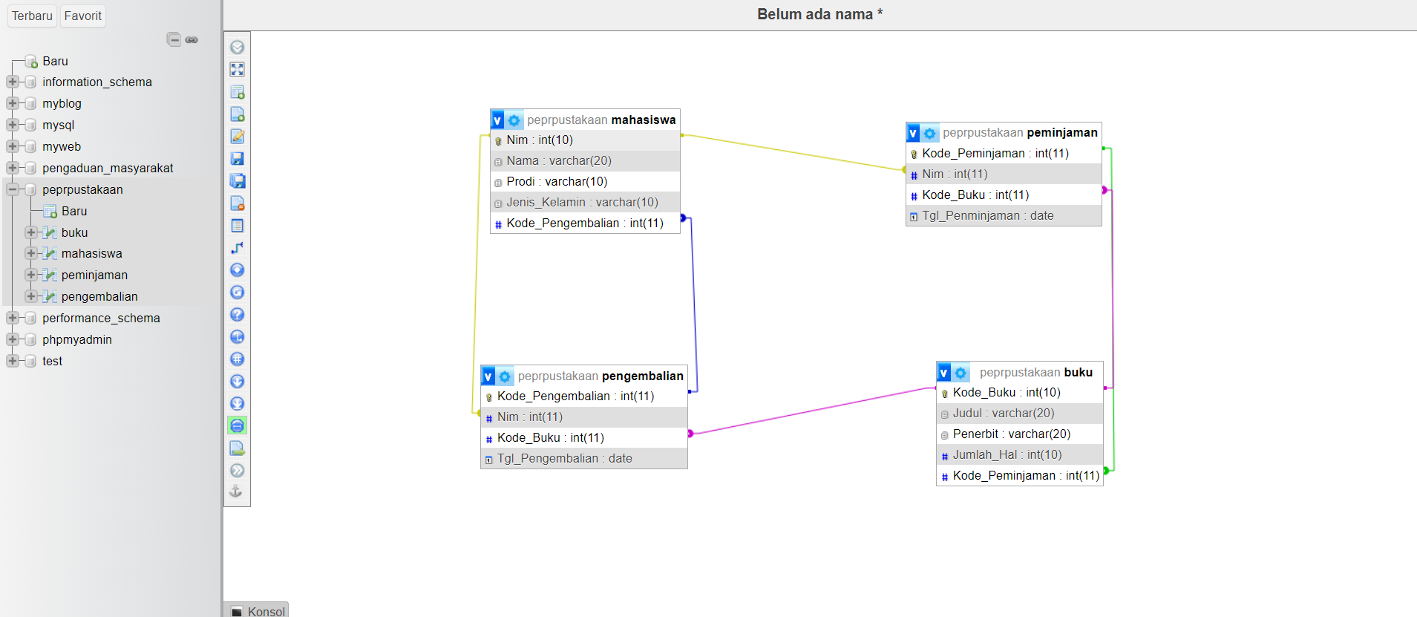
Task: Click the reload icon in designer toolbar
Action: (x=237, y=292)
